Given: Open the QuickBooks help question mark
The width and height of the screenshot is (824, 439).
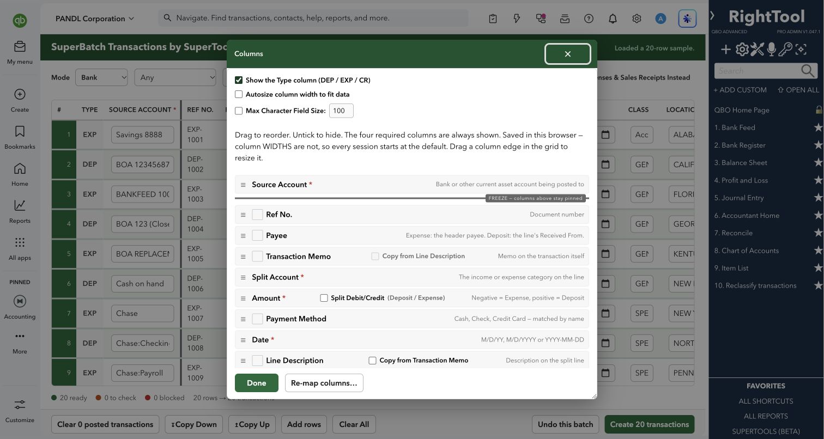Looking at the screenshot, I should coord(589,19).
